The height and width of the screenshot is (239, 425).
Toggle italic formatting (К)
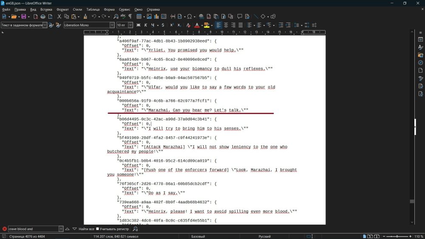tap(145, 25)
